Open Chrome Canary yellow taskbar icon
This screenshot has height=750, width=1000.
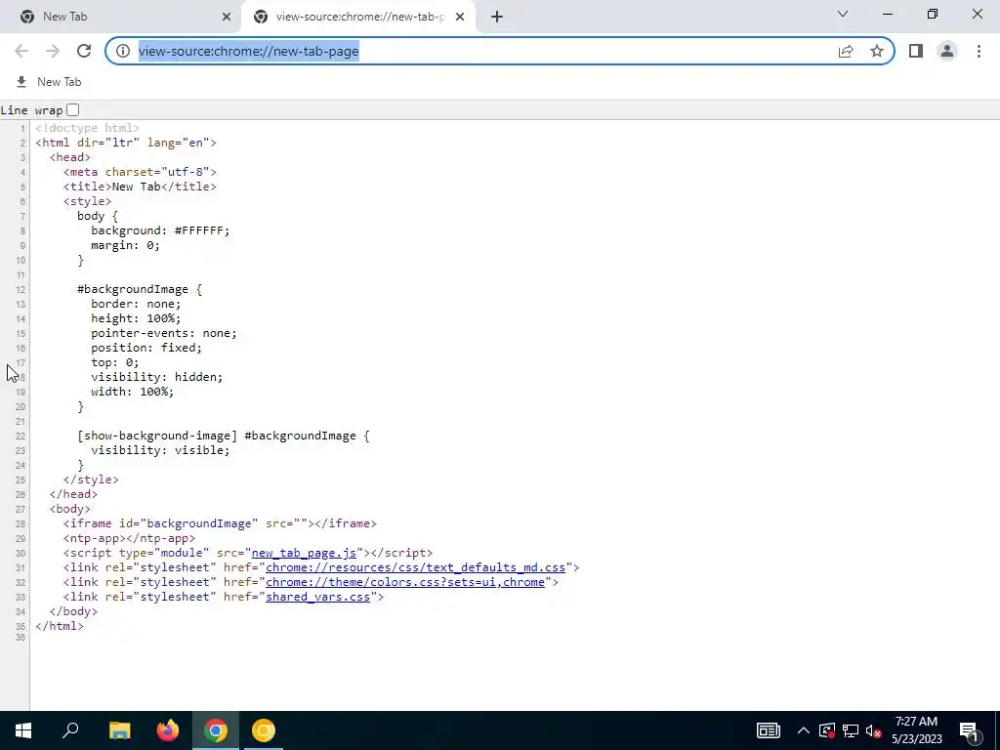tap(264, 730)
